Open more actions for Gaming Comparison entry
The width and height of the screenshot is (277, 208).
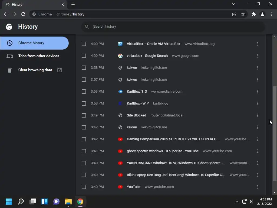(x=258, y=139)
